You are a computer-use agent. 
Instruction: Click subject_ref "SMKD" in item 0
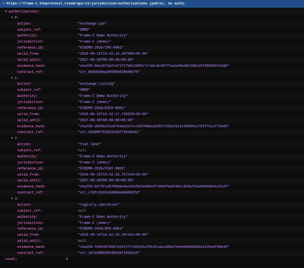84,30
